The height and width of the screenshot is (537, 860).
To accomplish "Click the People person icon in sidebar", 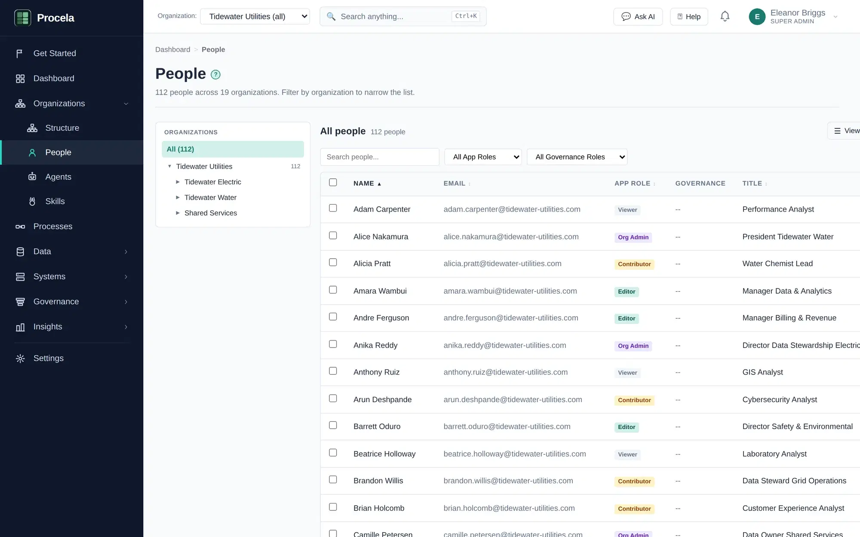I will (32, 153).
